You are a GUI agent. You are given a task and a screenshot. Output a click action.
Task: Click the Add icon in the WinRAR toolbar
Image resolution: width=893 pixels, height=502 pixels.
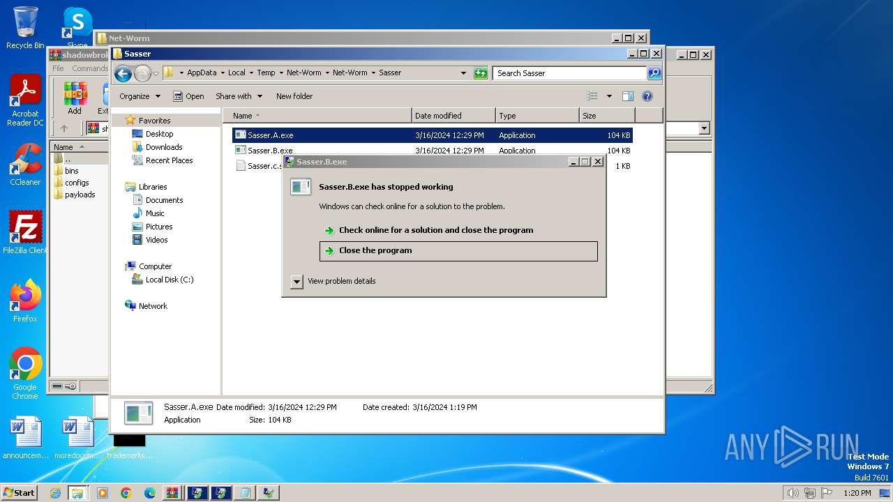75,98
